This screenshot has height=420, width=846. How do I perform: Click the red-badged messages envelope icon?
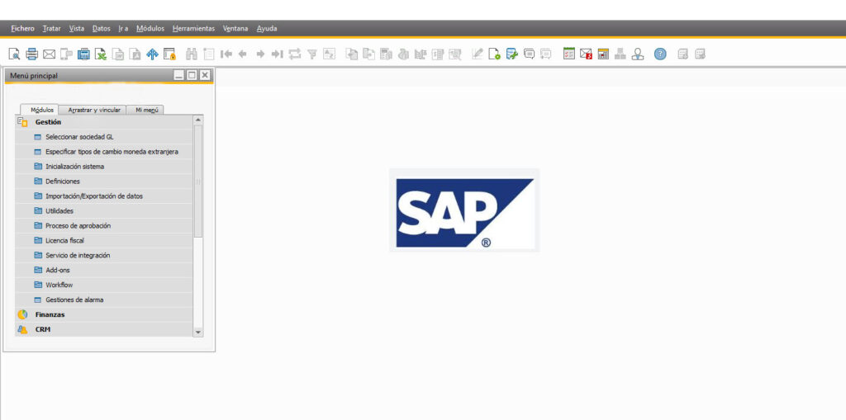pos(586,54)
